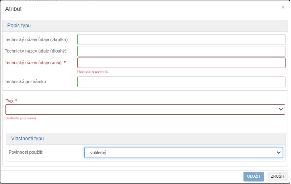Click the error message under the ansi field
This screenshot has width=291, height=184.
pos(93,72)
